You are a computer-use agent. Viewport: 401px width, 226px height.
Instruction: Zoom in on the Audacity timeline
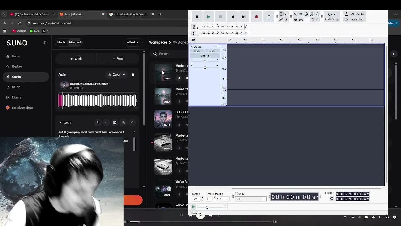pos(295,14)
